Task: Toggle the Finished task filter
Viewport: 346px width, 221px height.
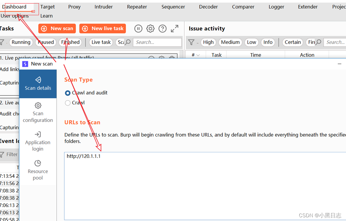Action: [70, 42]
